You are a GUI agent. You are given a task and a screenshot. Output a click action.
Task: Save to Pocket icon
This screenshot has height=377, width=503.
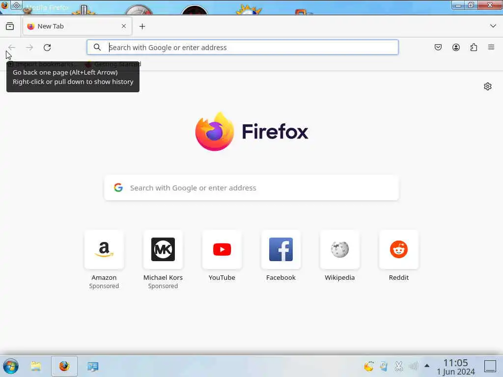pyautogui.click(x=438, y=48)
